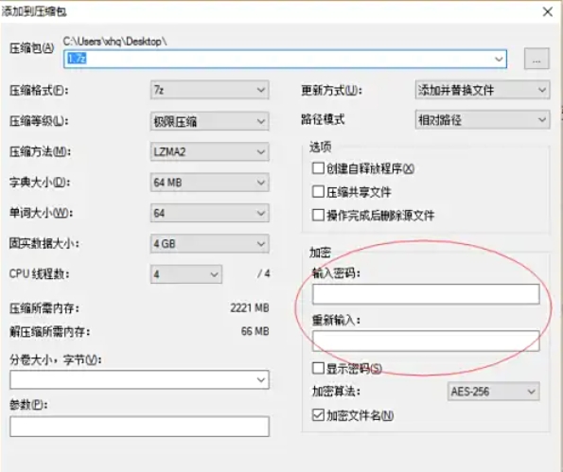Open the 压缩等级 dropdown showing 极限压缩

210,121
